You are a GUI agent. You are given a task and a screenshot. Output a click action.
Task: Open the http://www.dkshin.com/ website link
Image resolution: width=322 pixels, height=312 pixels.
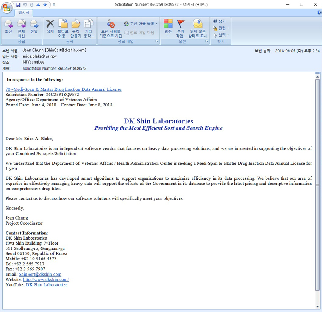(46, 279)
